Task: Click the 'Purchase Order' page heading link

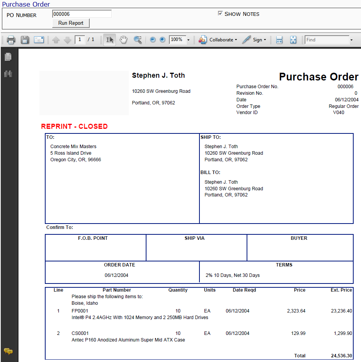Action: [x=26, y=4]
